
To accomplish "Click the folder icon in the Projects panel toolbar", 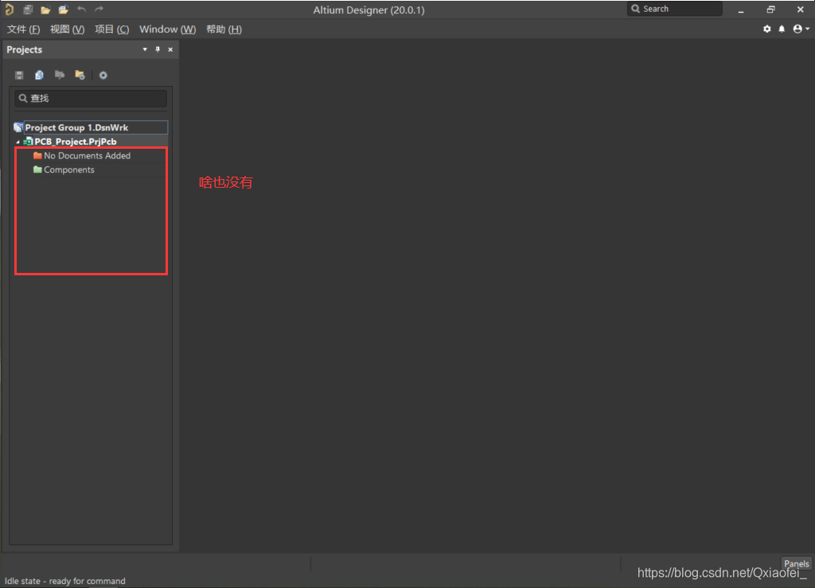I will pyautogui.click(x=80, y=75).
